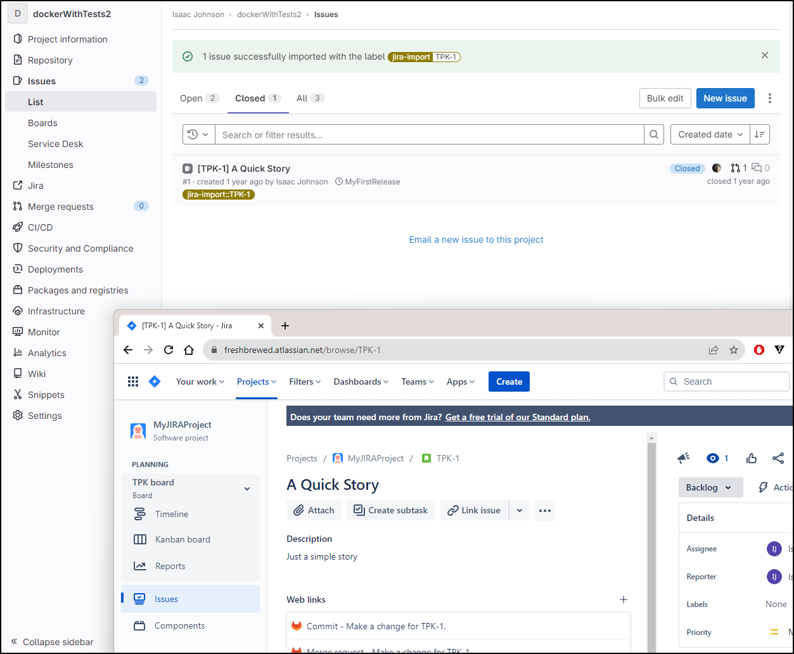This screenshot has height=654, width=794.
Task: Close the Jira browser tab
Action: coord(261,326)
